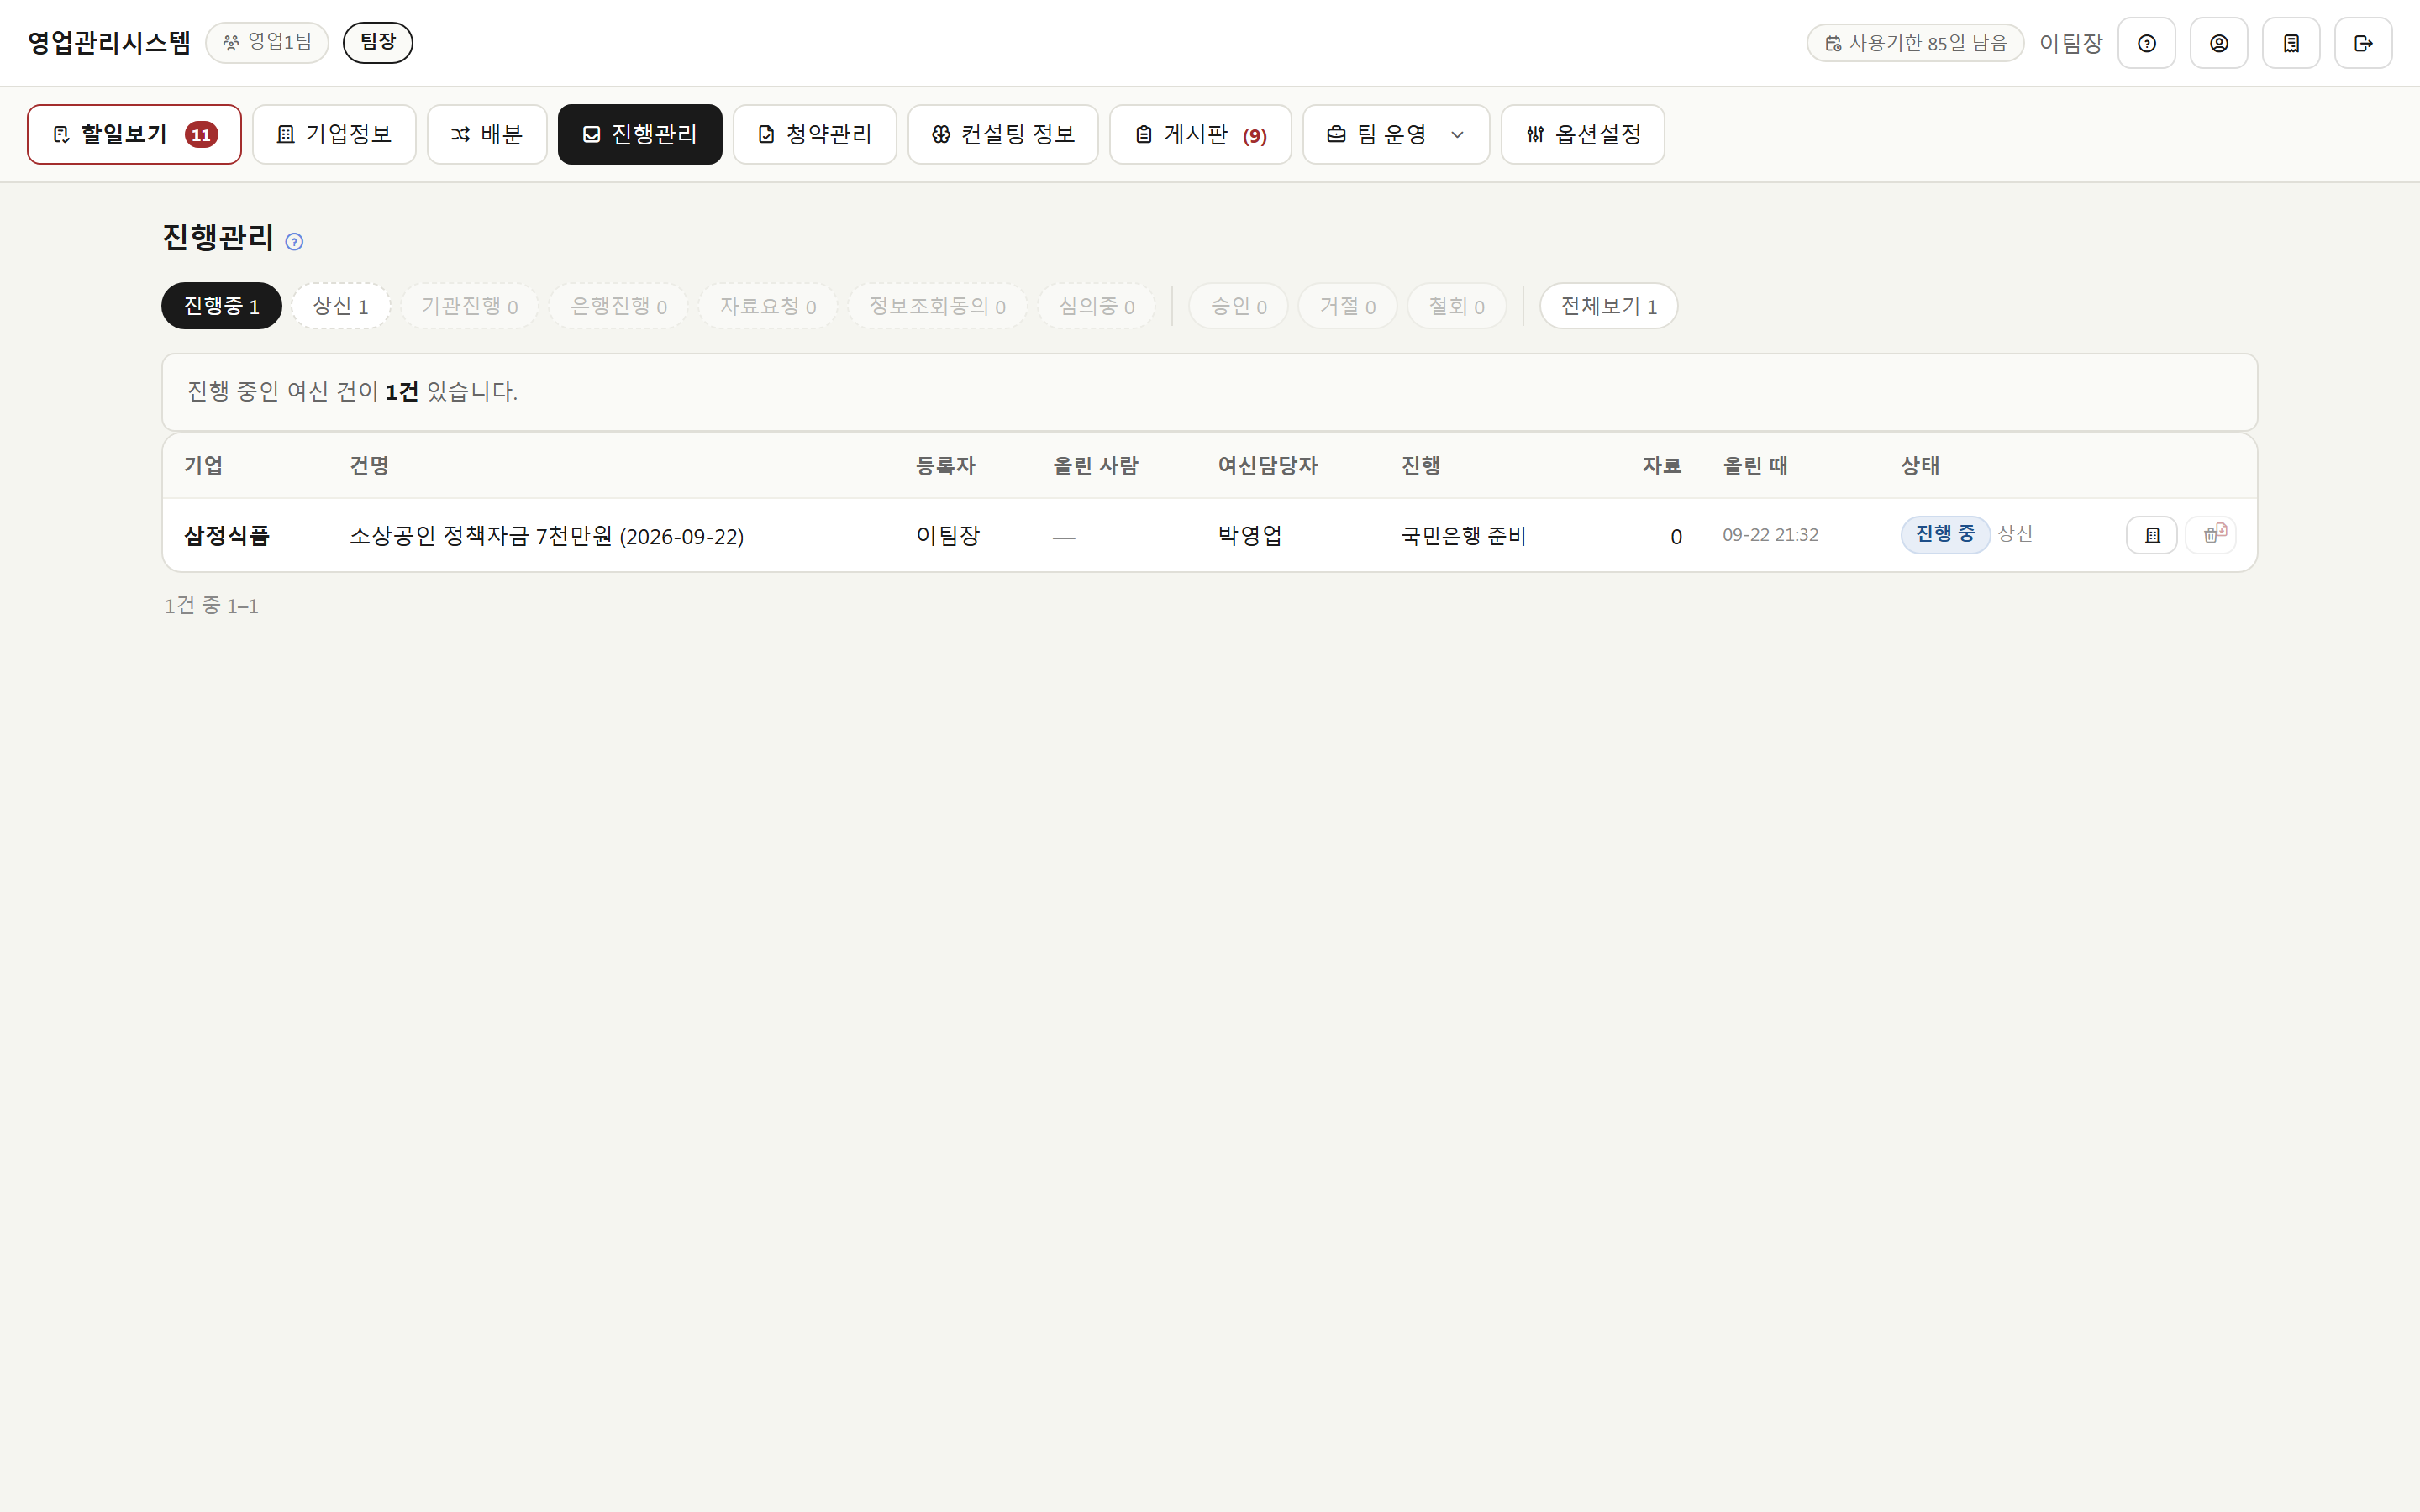
Task: Click the 올린 때 column header
Action: [x=1755, y=466]
